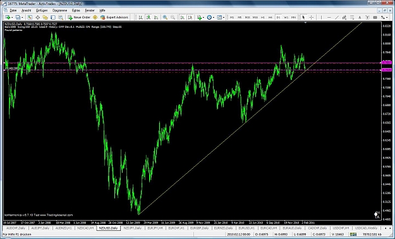Select the H4 timeframe

270,18
